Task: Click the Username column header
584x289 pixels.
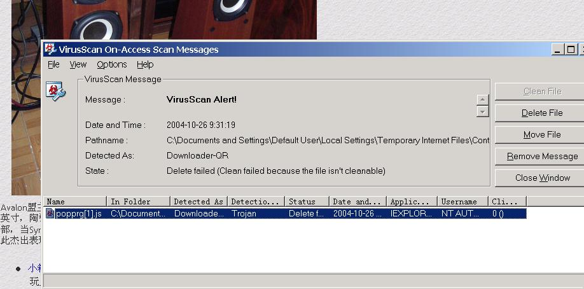Action: [x=462, y=202]
